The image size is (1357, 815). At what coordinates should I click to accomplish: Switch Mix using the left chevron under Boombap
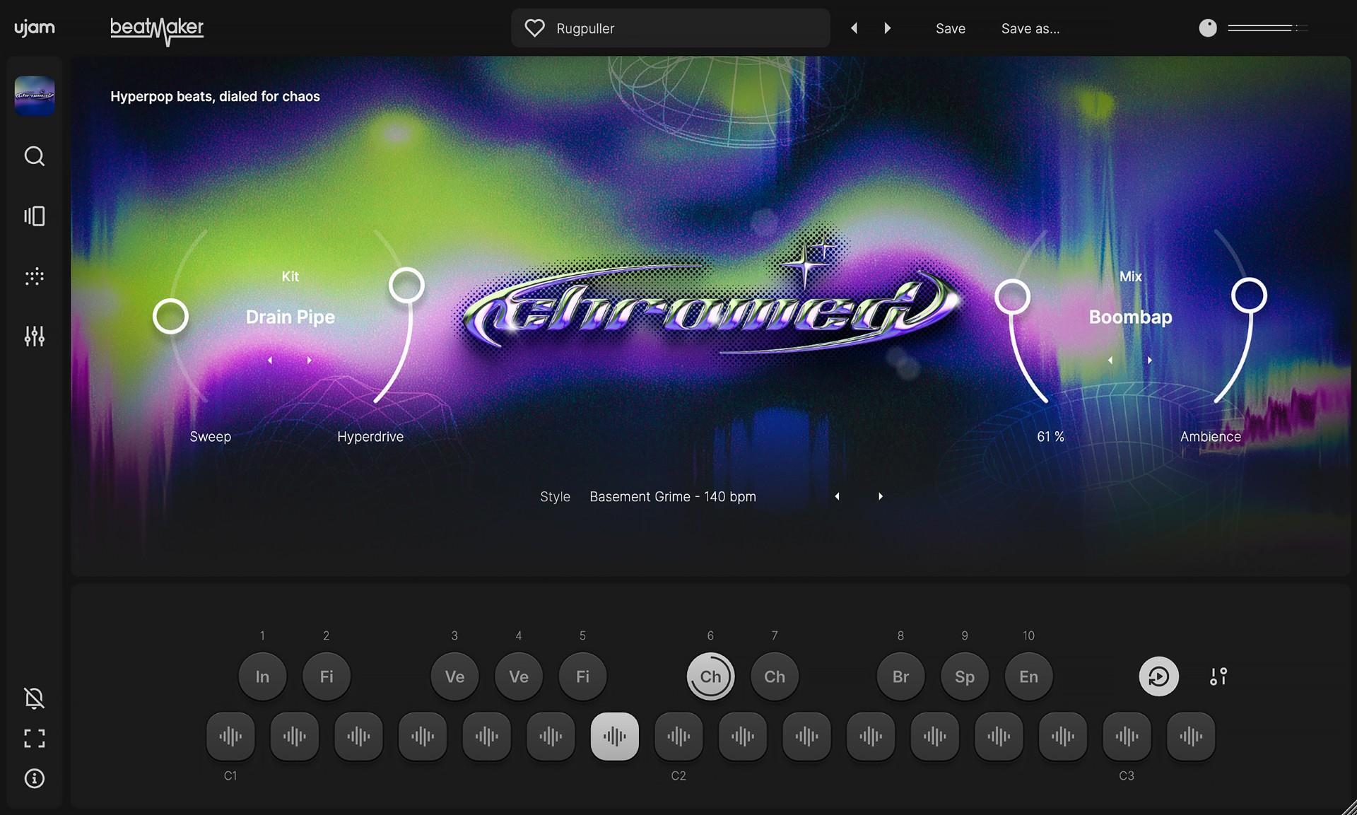click(1110, 360)
